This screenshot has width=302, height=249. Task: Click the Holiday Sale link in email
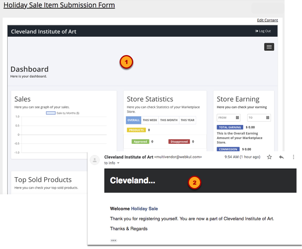click(x=144, y=209)
